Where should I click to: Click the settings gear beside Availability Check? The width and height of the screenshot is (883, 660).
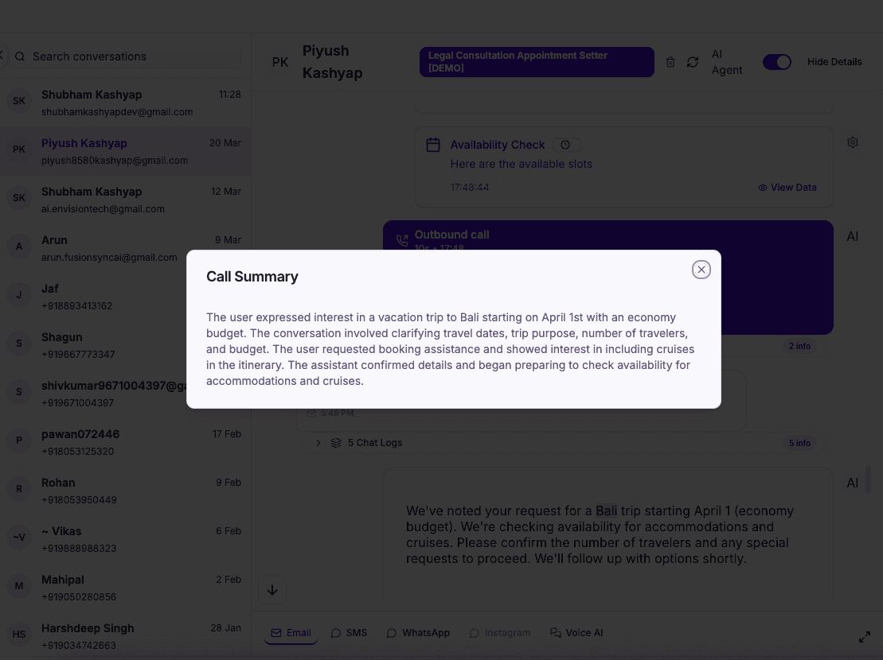pos(853,142)
